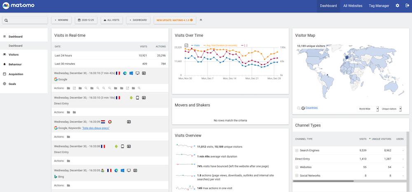Click the Users column header
Screen dimensions: 412x192
point(400,139)
